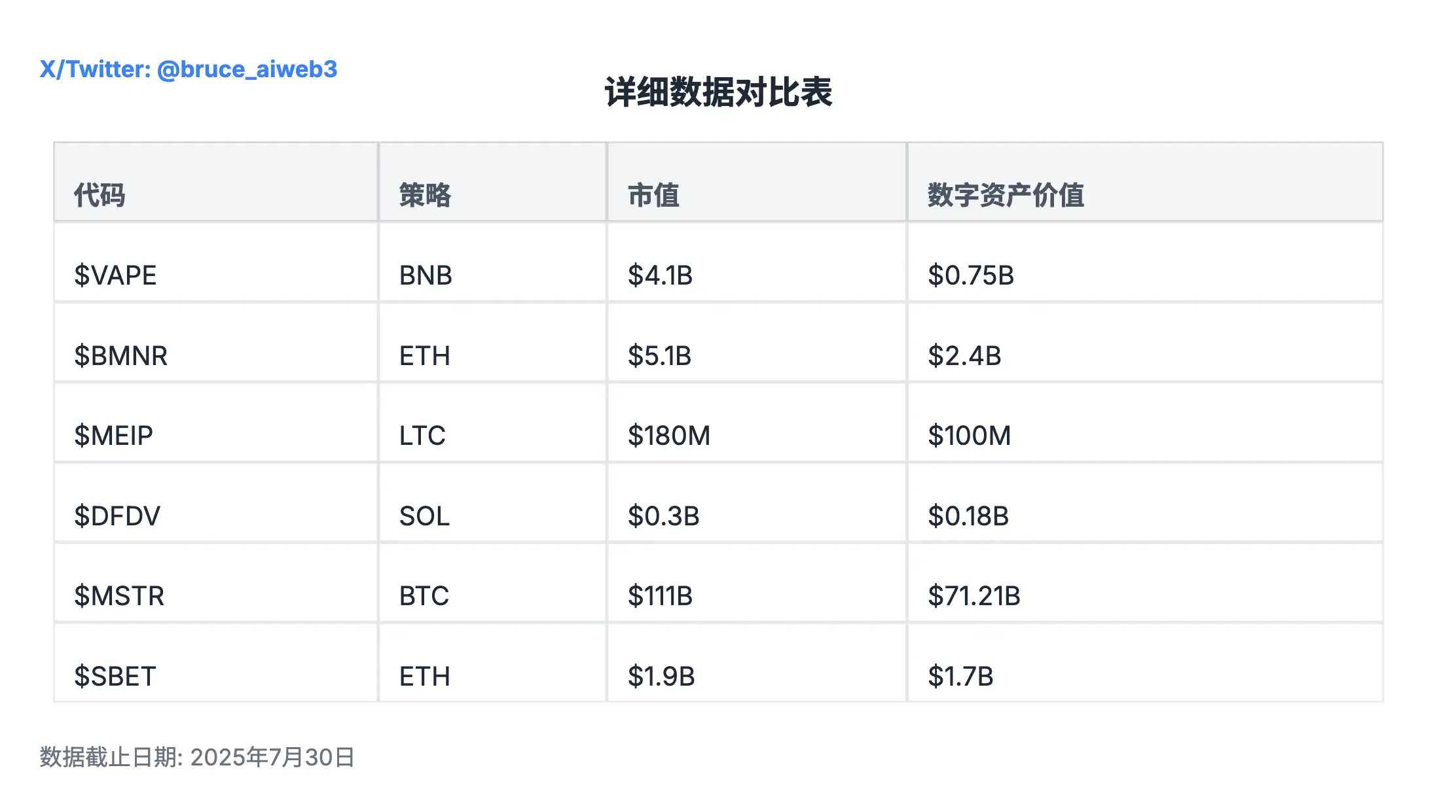The height and width of the screenshot is (808, 1437).
Task: Click the BNB strategy cell
Action: tap(426, 275)
